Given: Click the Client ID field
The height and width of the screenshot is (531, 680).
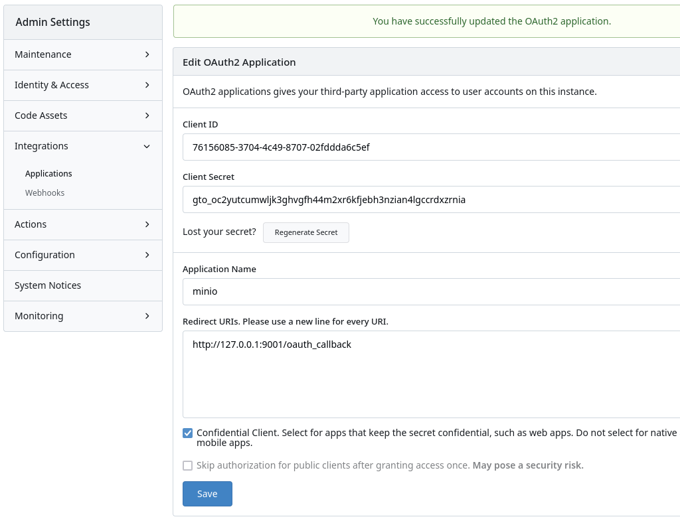Looking at the screenshot, I should (432, 147).
